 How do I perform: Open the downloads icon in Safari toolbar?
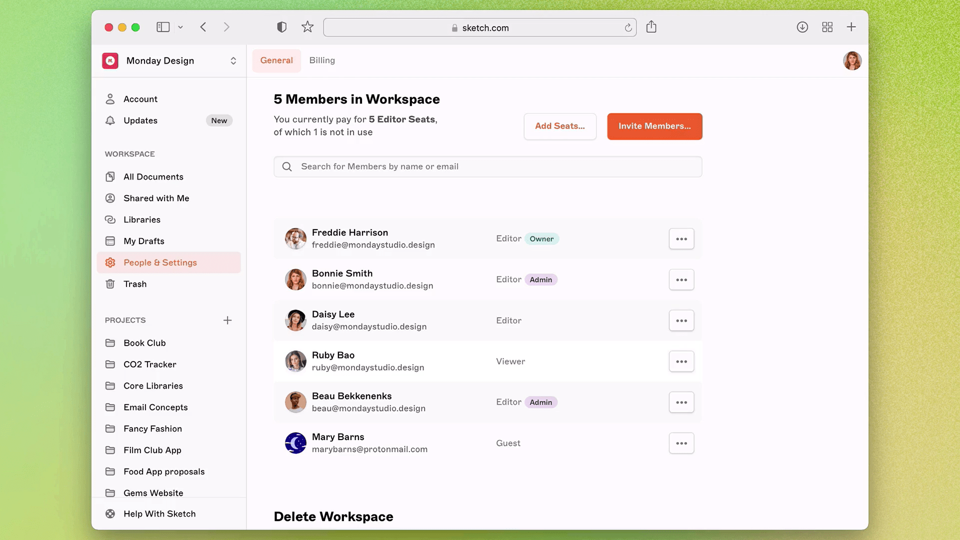click(x=802, y=27)
